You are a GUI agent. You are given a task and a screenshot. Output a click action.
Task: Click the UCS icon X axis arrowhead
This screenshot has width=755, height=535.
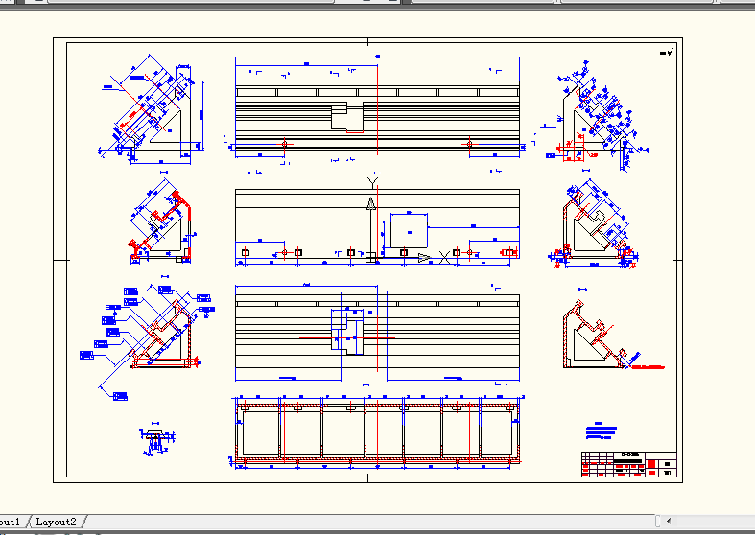click(x=424, y=258)
